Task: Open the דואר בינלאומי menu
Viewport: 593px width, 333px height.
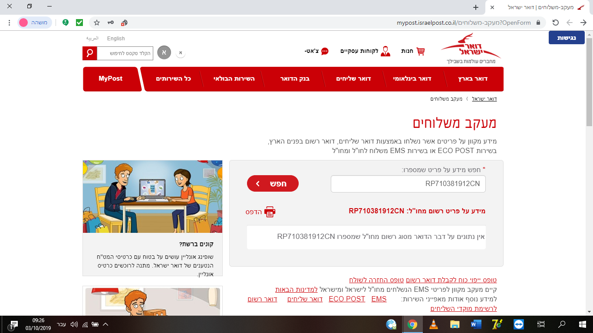Action: [x=412, y=79]
